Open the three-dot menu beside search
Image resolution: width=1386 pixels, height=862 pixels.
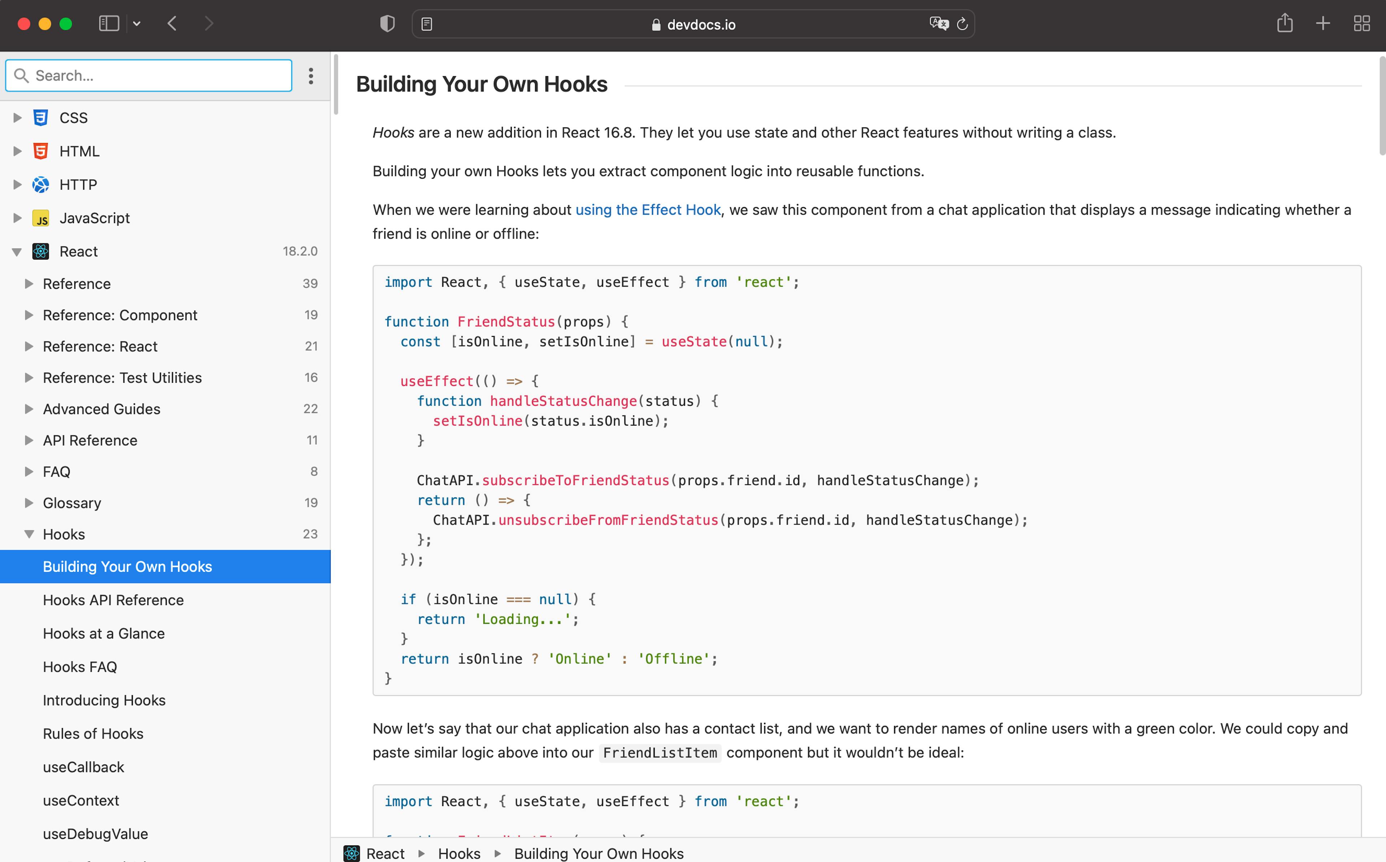click(x=311, y=76)
